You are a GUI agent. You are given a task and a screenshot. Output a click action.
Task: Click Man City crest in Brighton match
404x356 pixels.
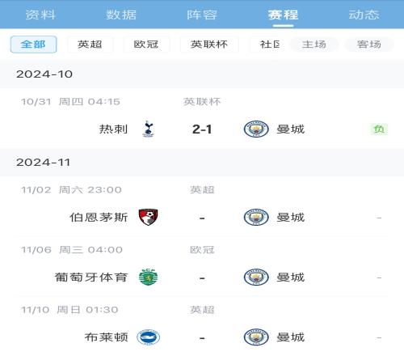256,337
